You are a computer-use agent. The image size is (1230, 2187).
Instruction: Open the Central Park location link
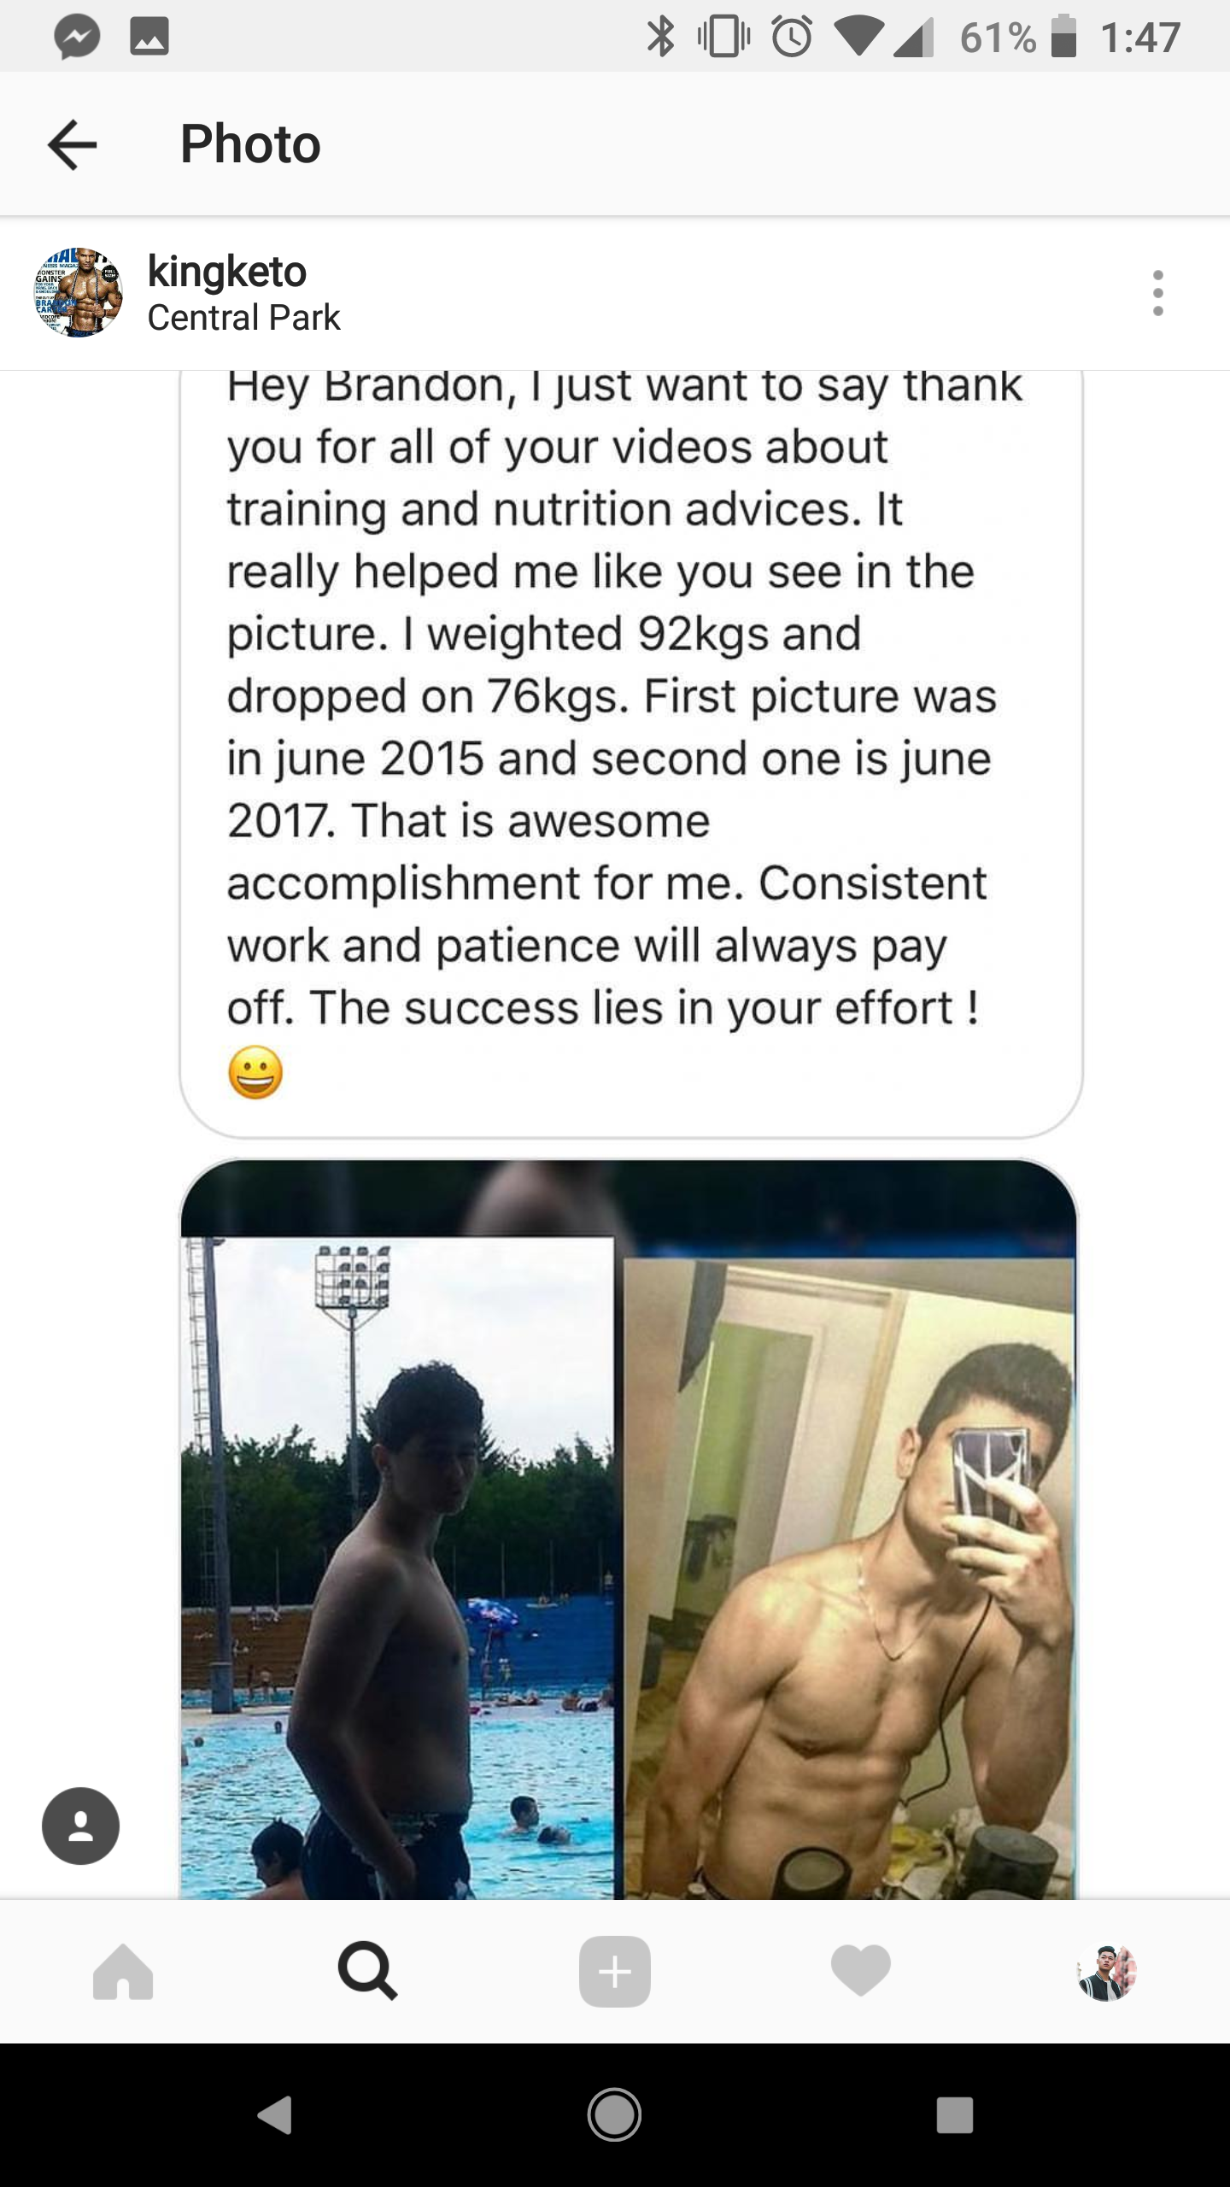[243, 318]
